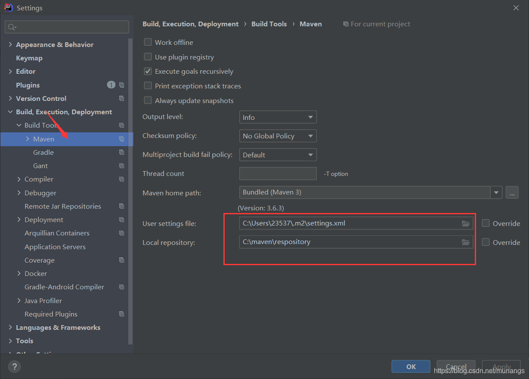Expand the Editor section
The width and height of the screenshot is (529, 379).
tap(10, 71)
